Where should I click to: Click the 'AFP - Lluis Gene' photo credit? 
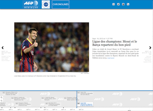(85, 74)
